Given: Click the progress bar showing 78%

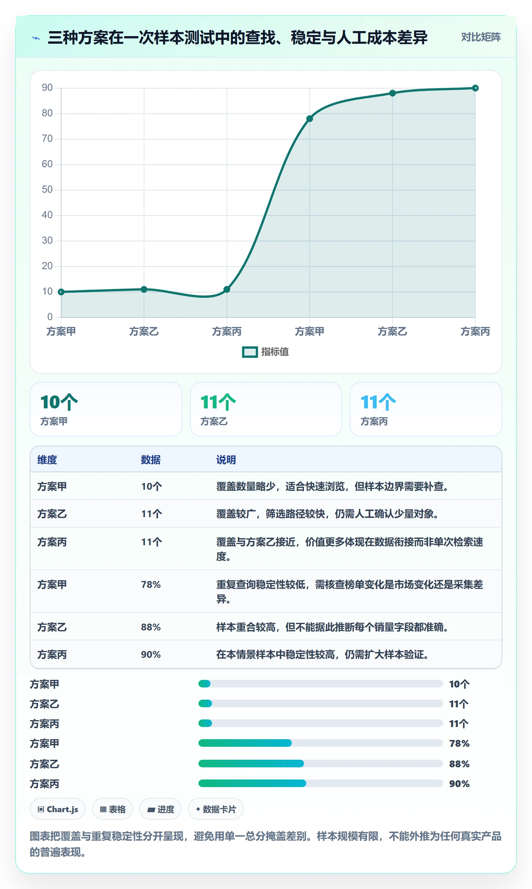Looking at the screenshot, I should (x=321, y=743).
